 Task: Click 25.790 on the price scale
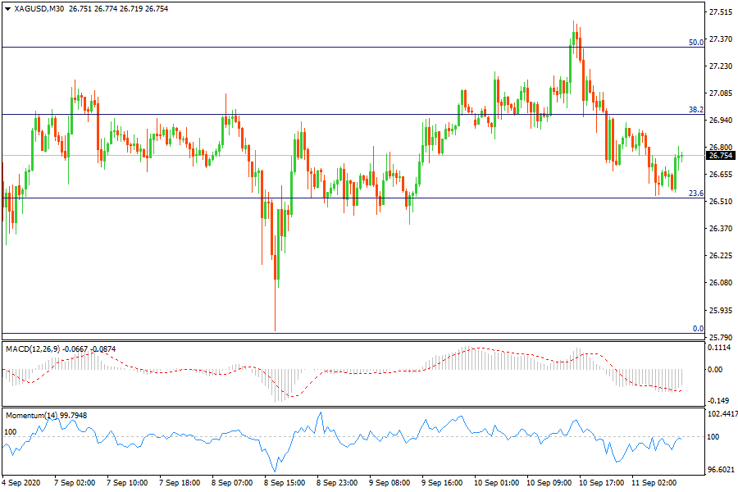point(720,337)
